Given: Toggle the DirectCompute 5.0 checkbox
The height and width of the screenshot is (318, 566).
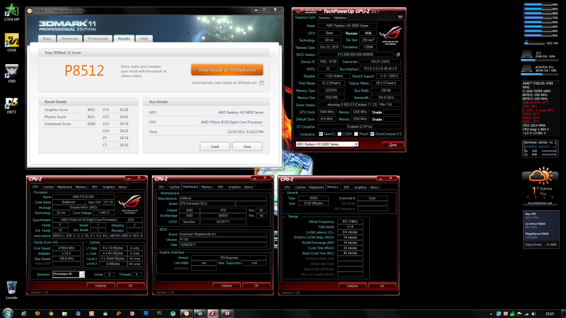Looking at the screenshot, I should point(372,134).
